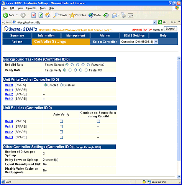Open the File menu
This screenshot has height=185, width=182.
pos(5,8)
